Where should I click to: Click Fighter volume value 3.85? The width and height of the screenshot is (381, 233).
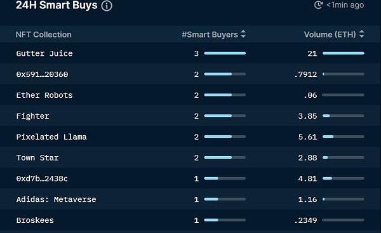[307, 116]
